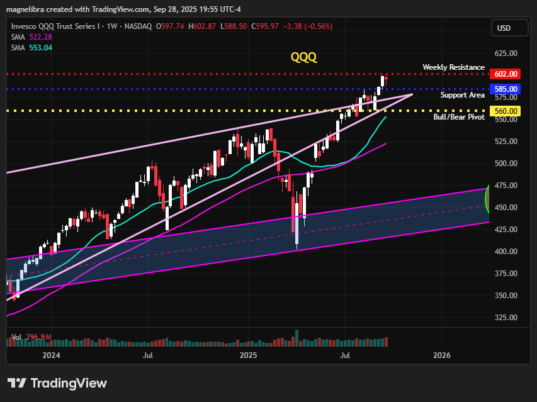Click the 500.00 price axis label

click(x=506, y=163)
